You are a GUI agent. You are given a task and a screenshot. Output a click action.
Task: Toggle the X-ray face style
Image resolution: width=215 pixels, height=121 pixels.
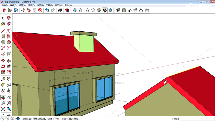click(x=75, y=10)
